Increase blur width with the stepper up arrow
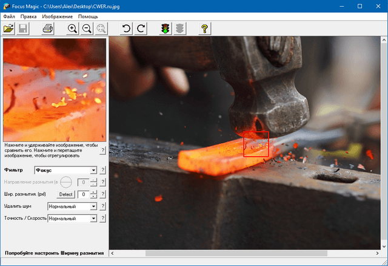 (x=93, y=192)
